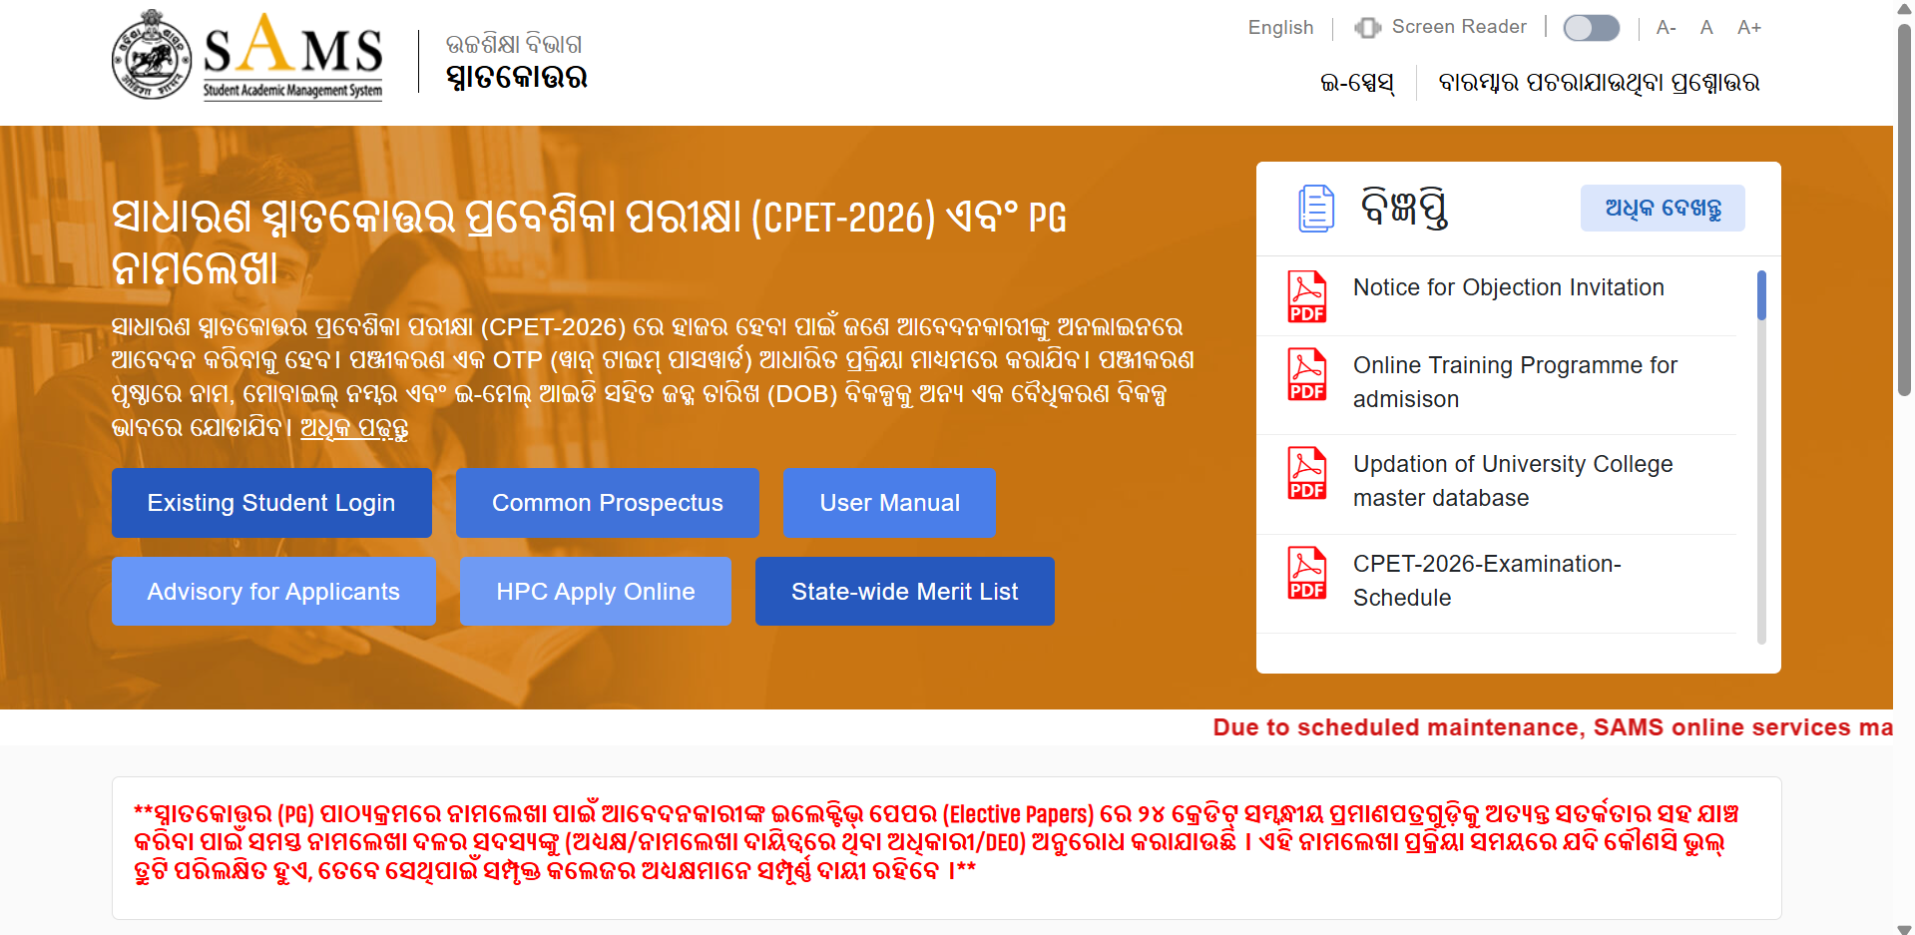Click the CPET-2026 main heading
The width and height of the screenshot is (1915, 935).
point(589,242)
